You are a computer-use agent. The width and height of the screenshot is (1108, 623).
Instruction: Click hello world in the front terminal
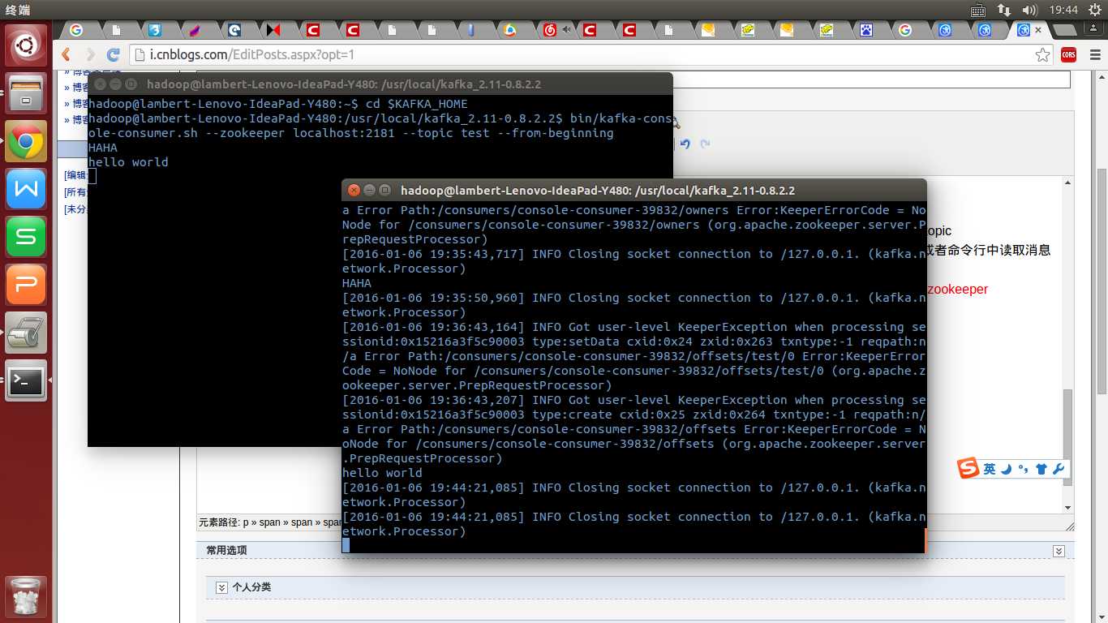click(x=382, y=473)
